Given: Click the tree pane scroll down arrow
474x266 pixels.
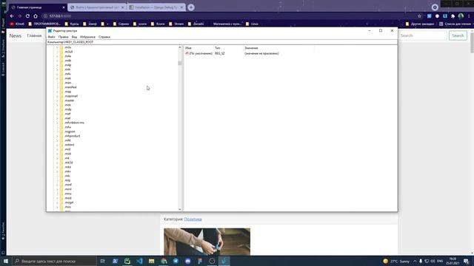Looking at the screenshot, I should (x=180, y=209).
